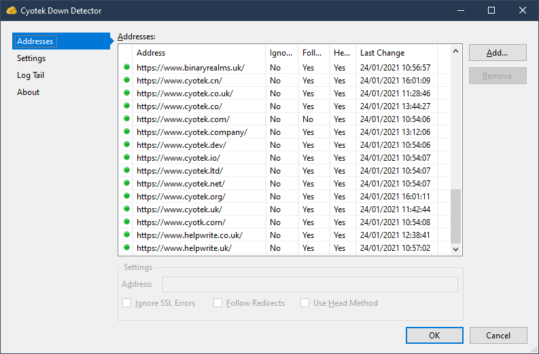This screenshot has width=539, height=354.
Task: Click green status dot for helpwrite.co.uk
Action: click(126, 235)
